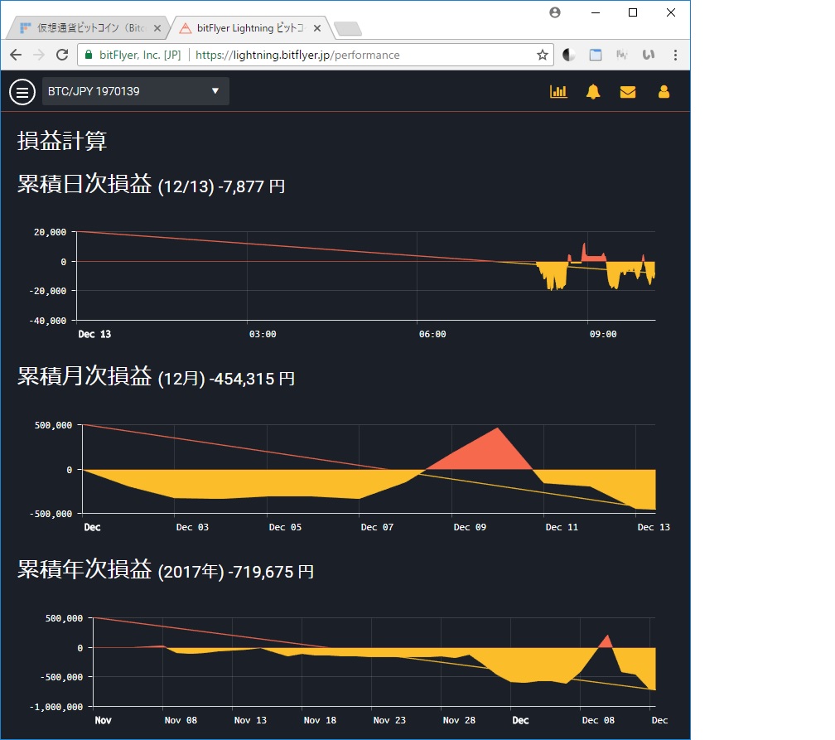Click the lightning.bitflyer.jp address bar URL
This screenshot has width=835, height=740.
[297, 55]
